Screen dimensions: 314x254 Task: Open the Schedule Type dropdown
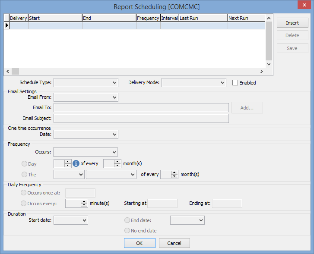86,83
